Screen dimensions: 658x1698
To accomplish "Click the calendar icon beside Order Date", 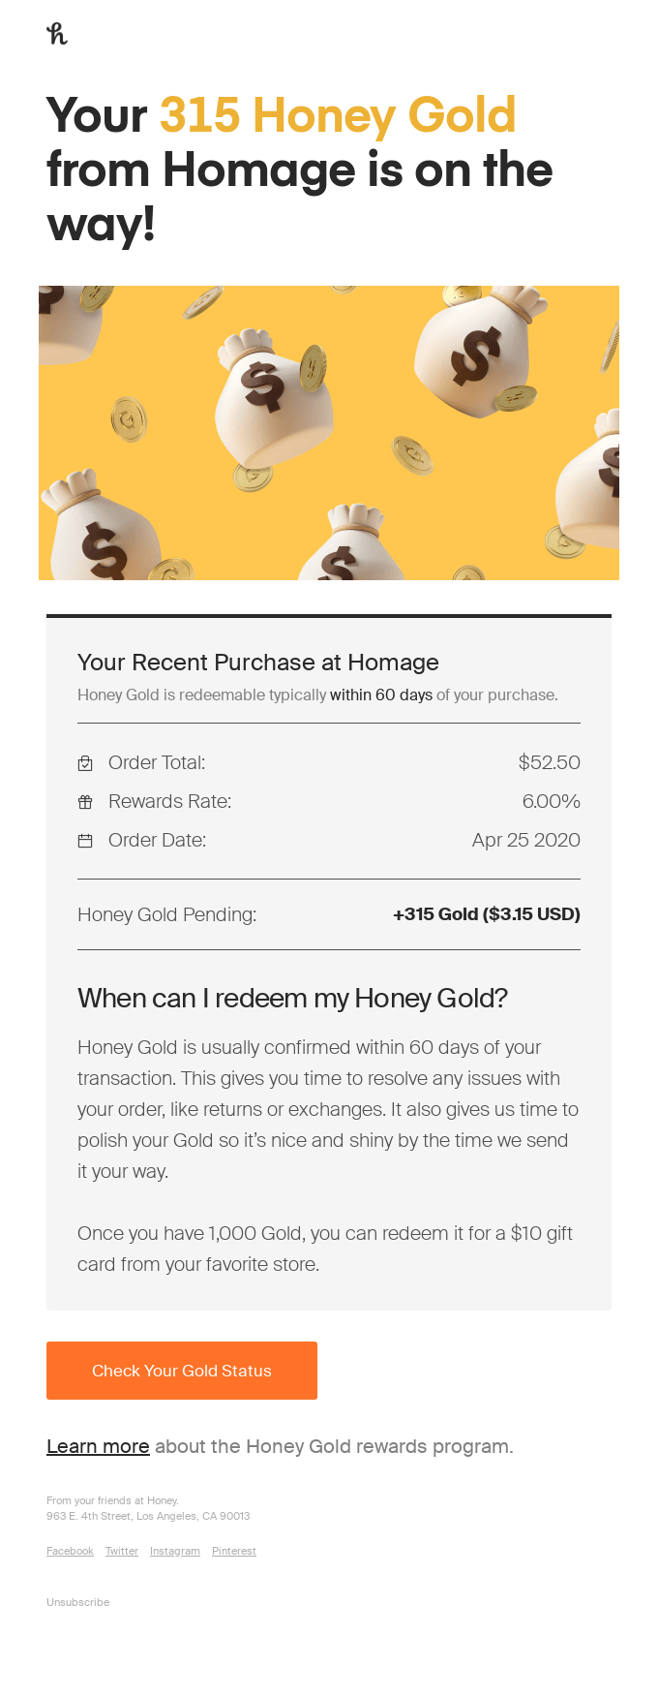I will 86,840.
